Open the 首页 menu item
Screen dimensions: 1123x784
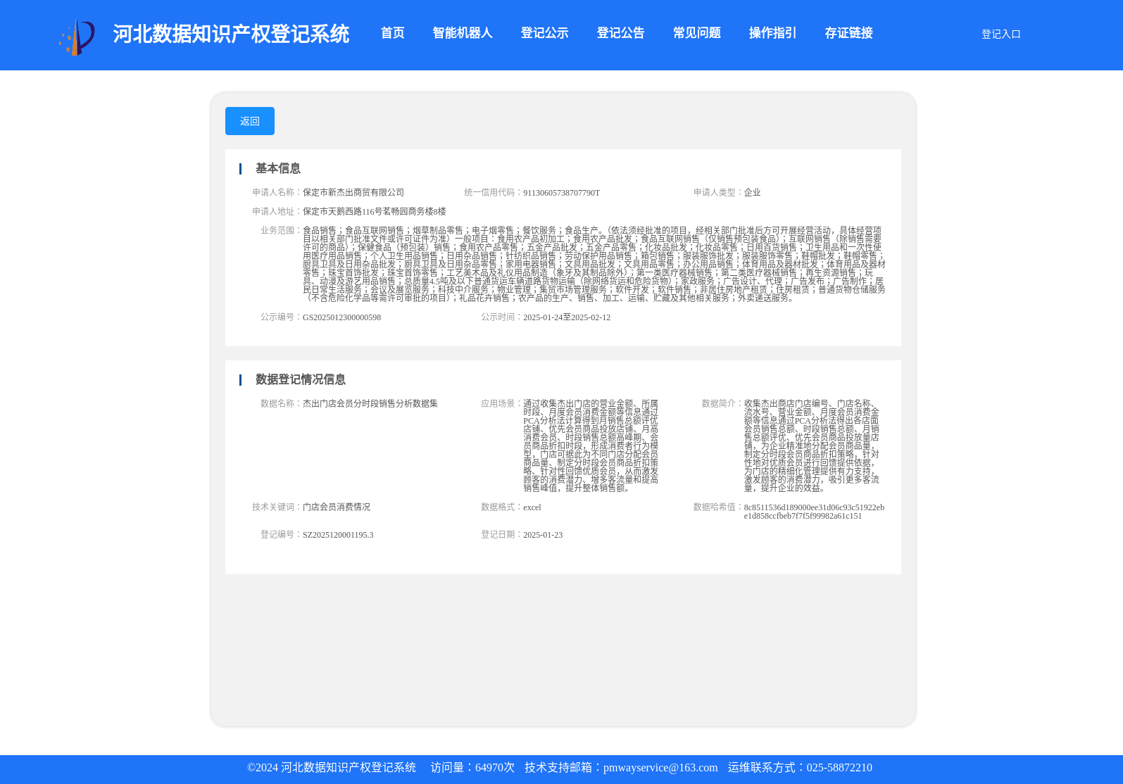click(392, 33)
